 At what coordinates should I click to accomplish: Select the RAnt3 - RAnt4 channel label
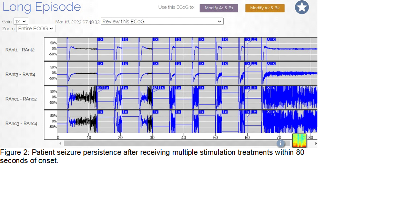(20, 74)
